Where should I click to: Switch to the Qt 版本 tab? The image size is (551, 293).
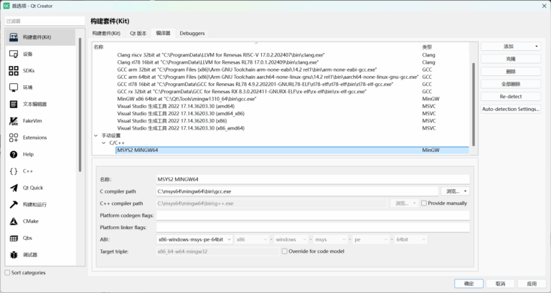click(x=138, y=33)
